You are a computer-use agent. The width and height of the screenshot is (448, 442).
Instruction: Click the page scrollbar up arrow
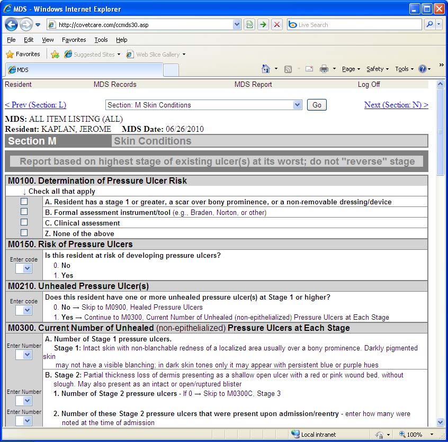click(x=440, y=84)
